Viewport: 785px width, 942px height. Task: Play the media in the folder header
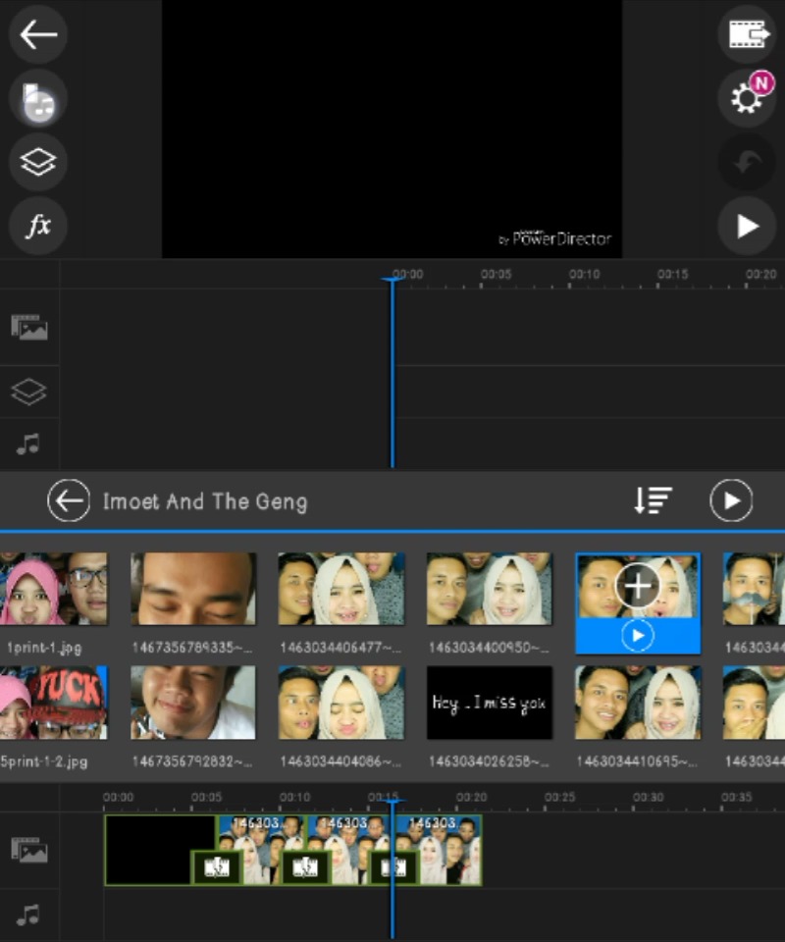[731, 500]
